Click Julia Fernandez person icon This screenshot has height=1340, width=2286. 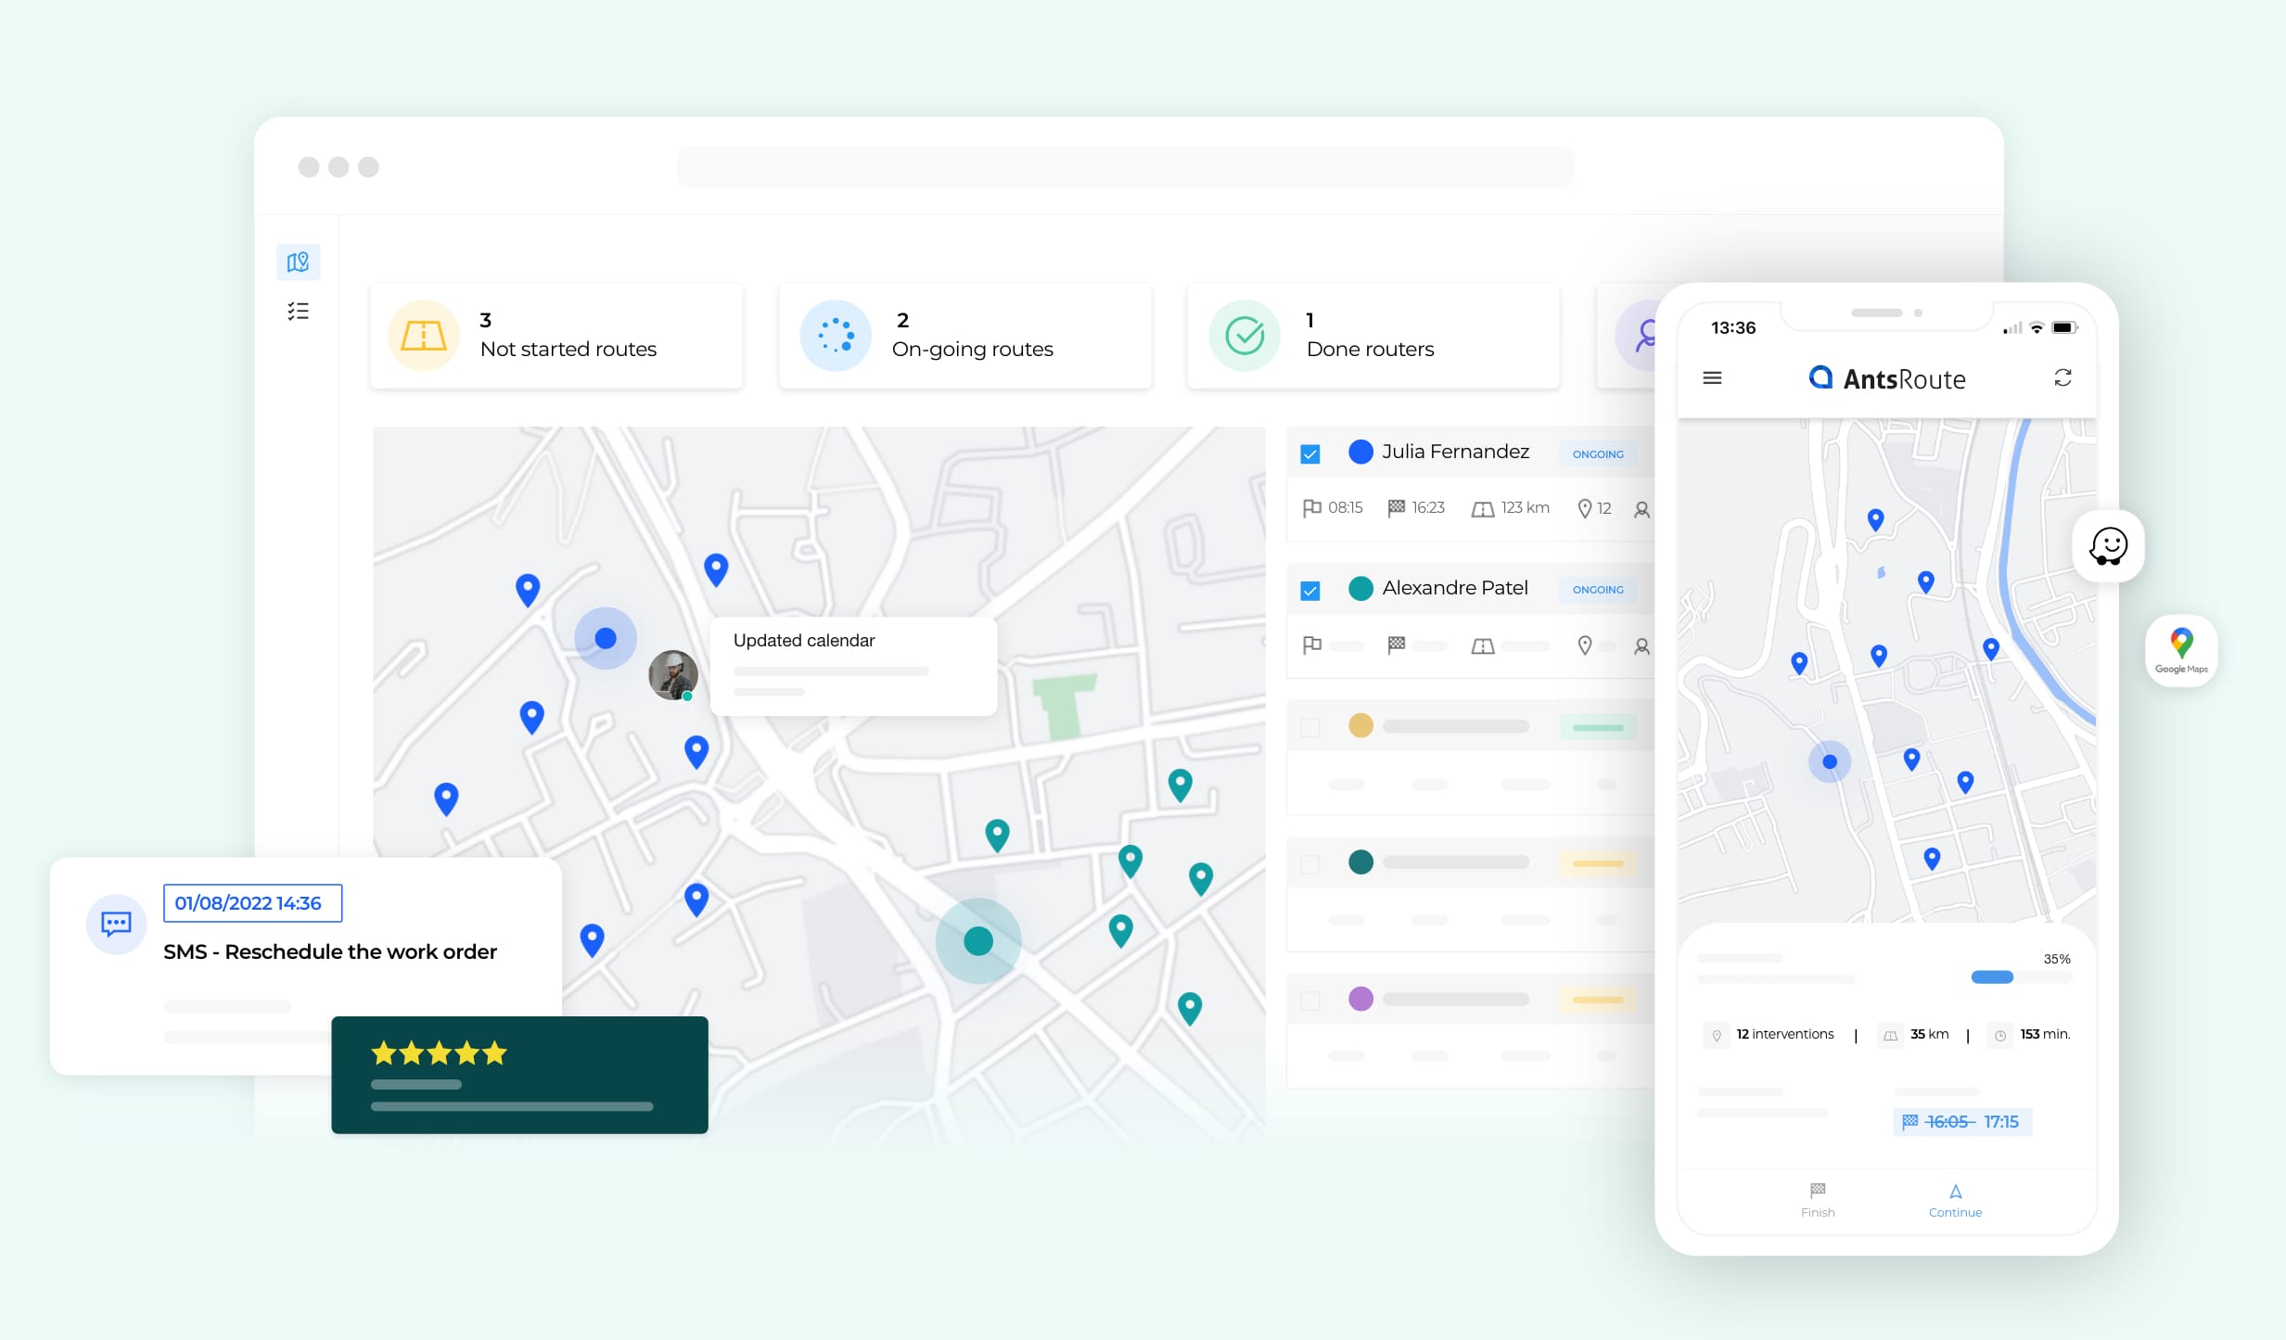click(1641, 509)
